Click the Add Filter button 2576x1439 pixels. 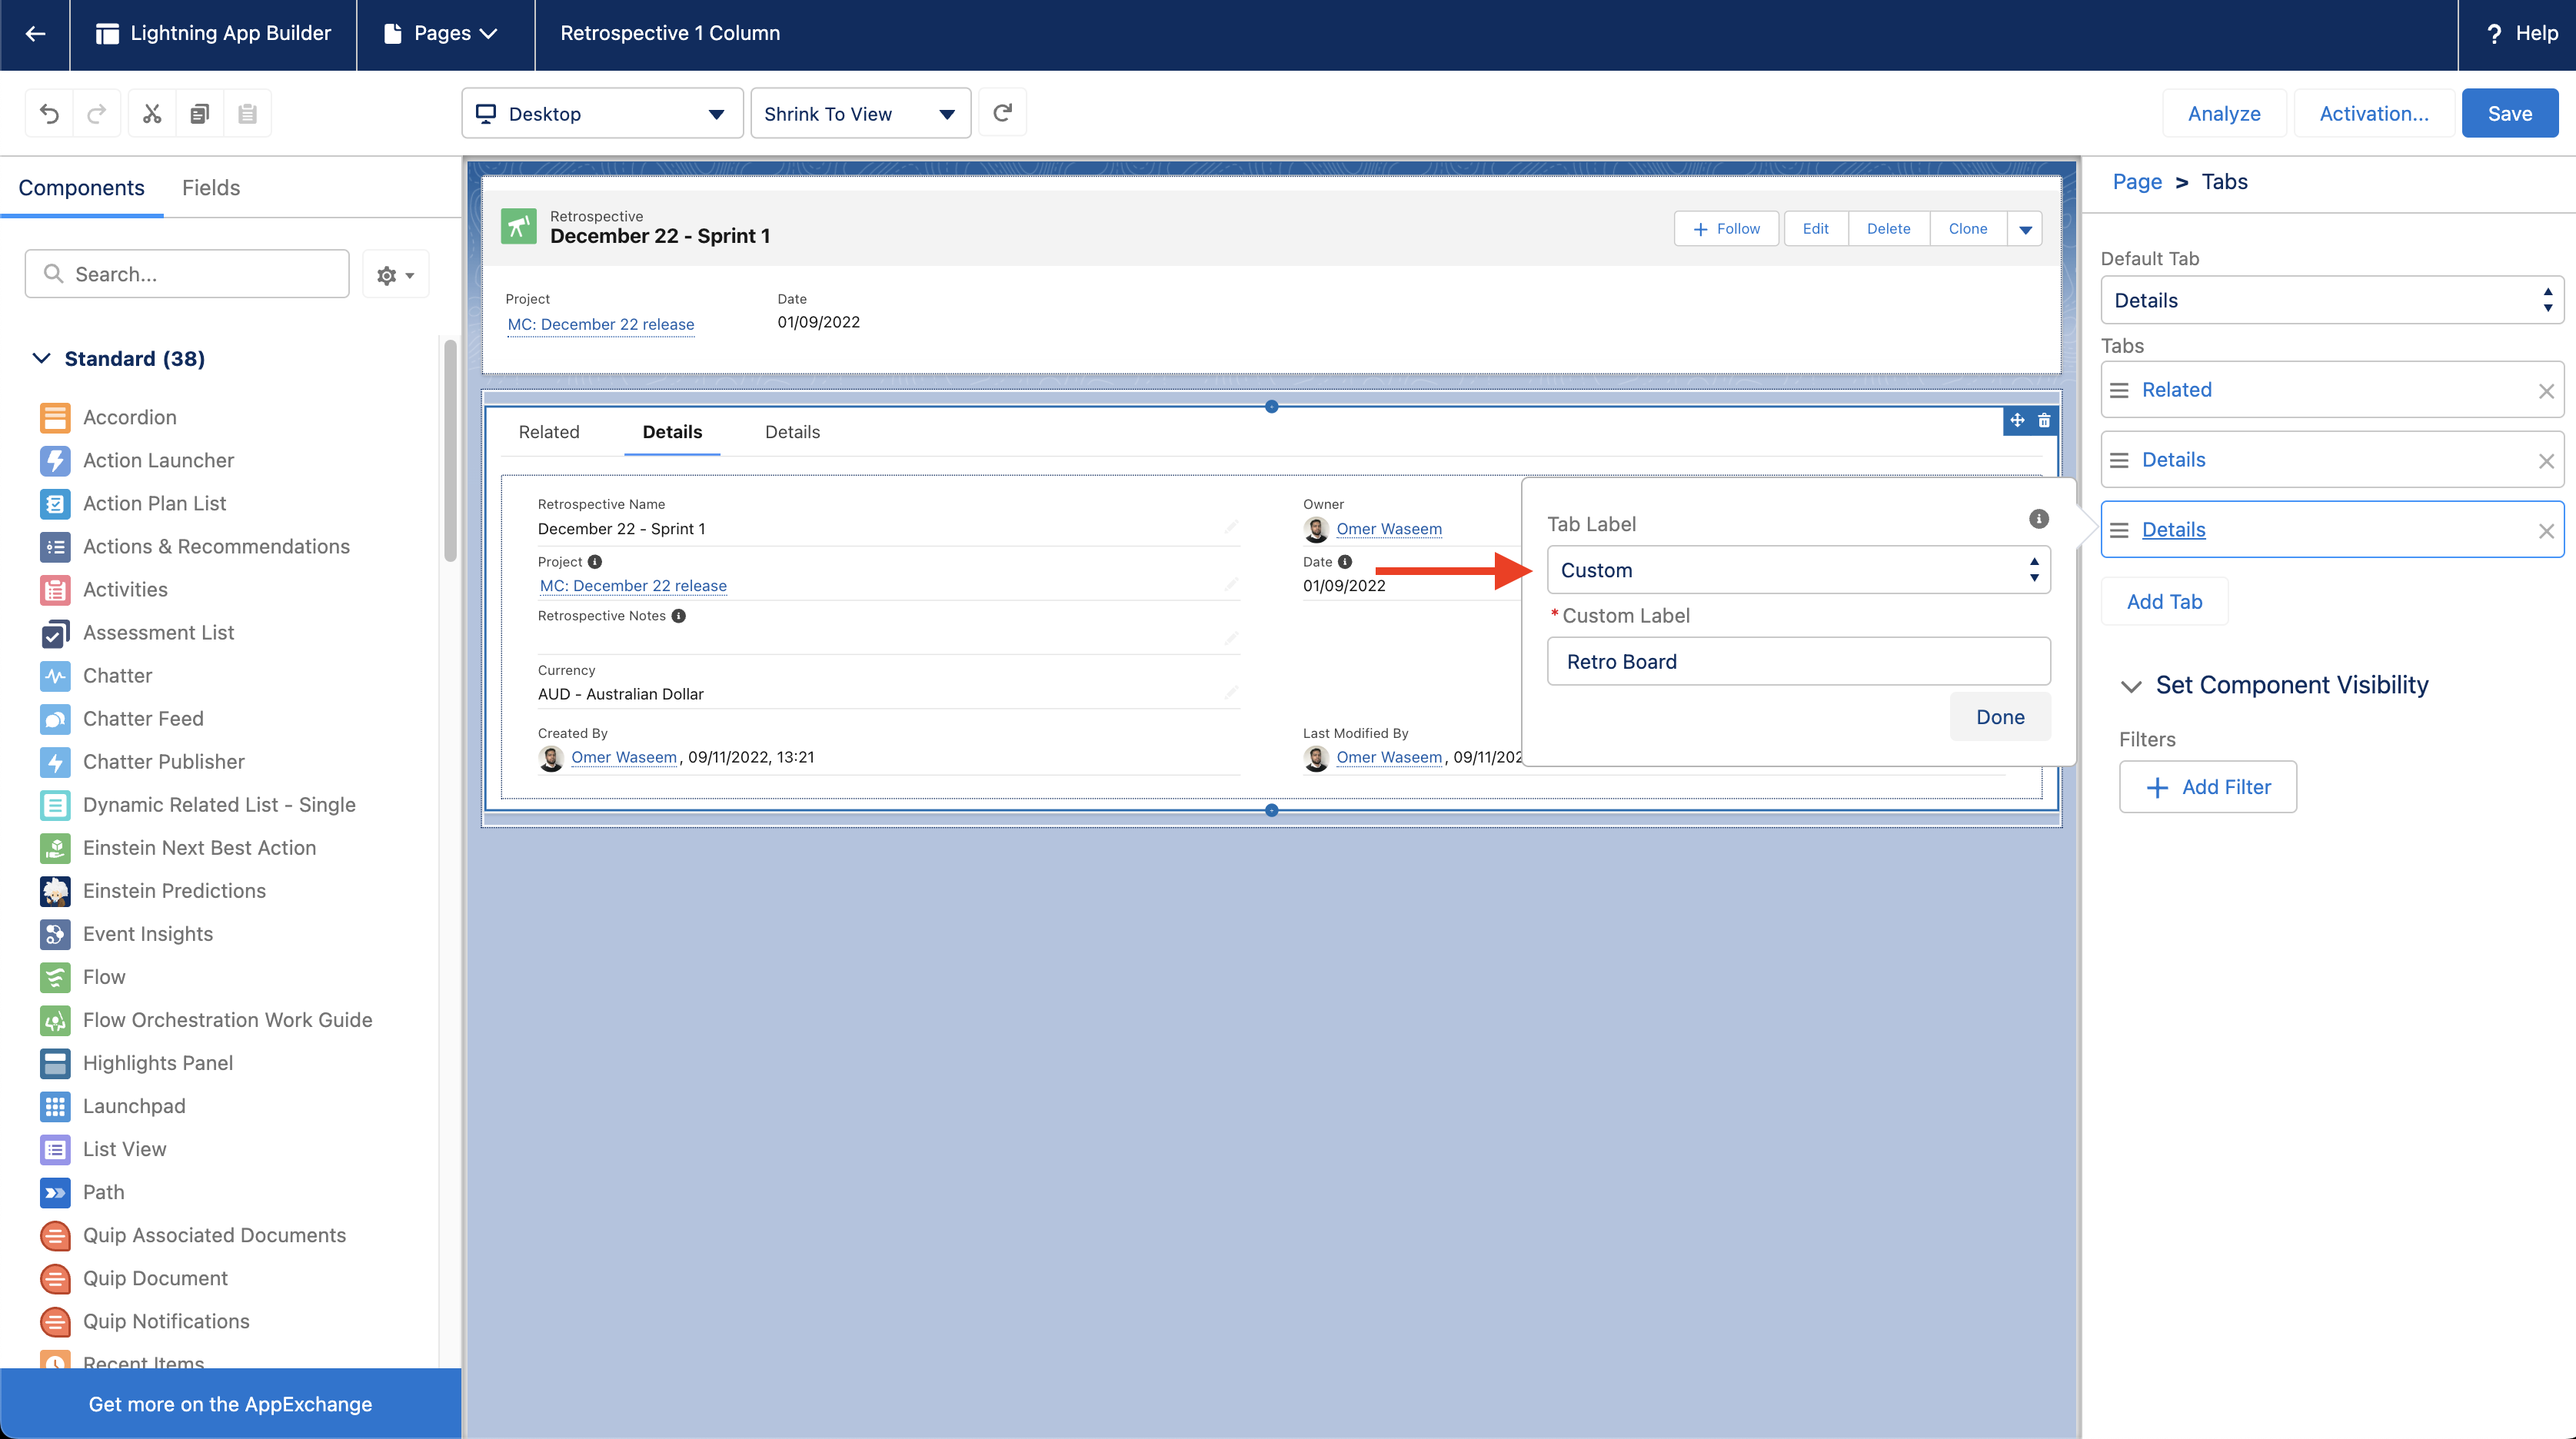point(2207,787)
